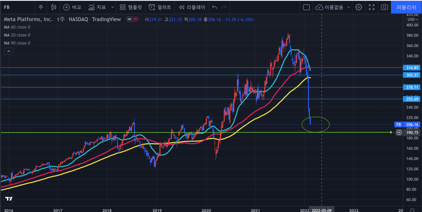Open the USD currency dropdown
Screen dimensions: 422x212
point(412,19)
